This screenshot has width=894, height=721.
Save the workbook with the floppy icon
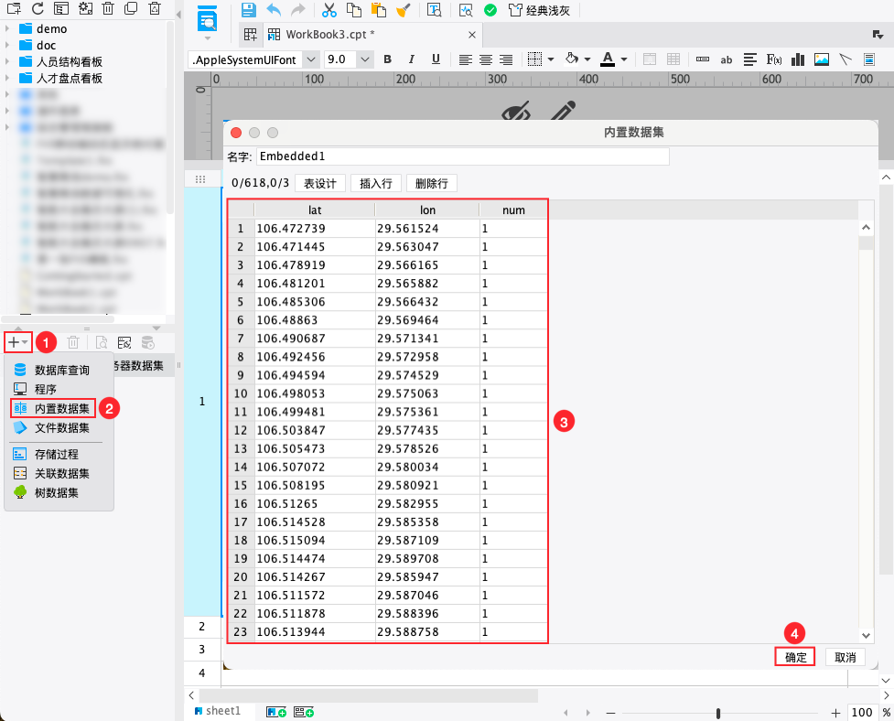click(249, 10)
